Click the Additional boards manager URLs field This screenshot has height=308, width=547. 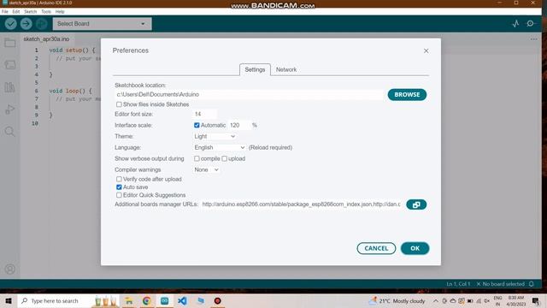[x=301, y=204]
